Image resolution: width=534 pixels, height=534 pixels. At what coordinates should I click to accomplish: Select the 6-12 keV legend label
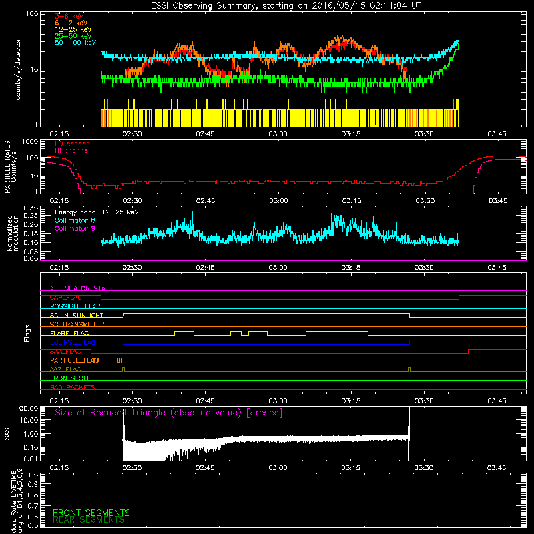coord(71,23)
